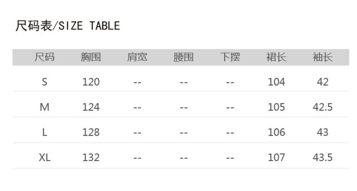Click the L size row label
357x191 pixels.
[44, 132]
